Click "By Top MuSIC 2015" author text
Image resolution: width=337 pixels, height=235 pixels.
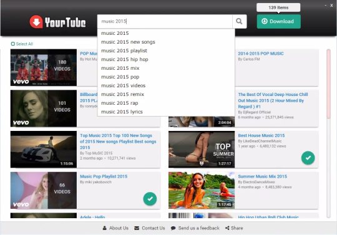[96, 153]
